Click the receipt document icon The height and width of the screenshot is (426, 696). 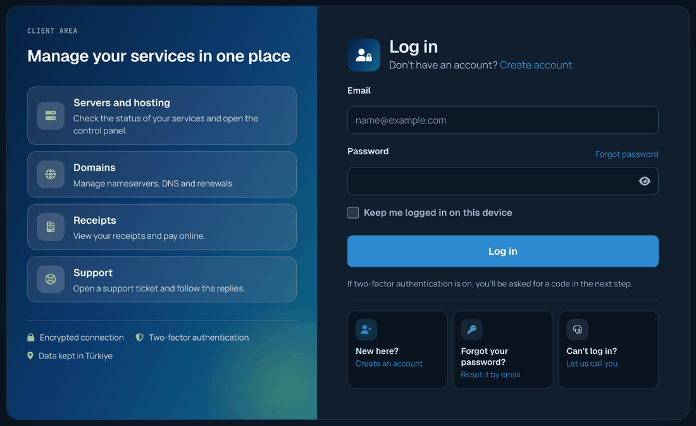pyautogui.click(x=51, y=227)
